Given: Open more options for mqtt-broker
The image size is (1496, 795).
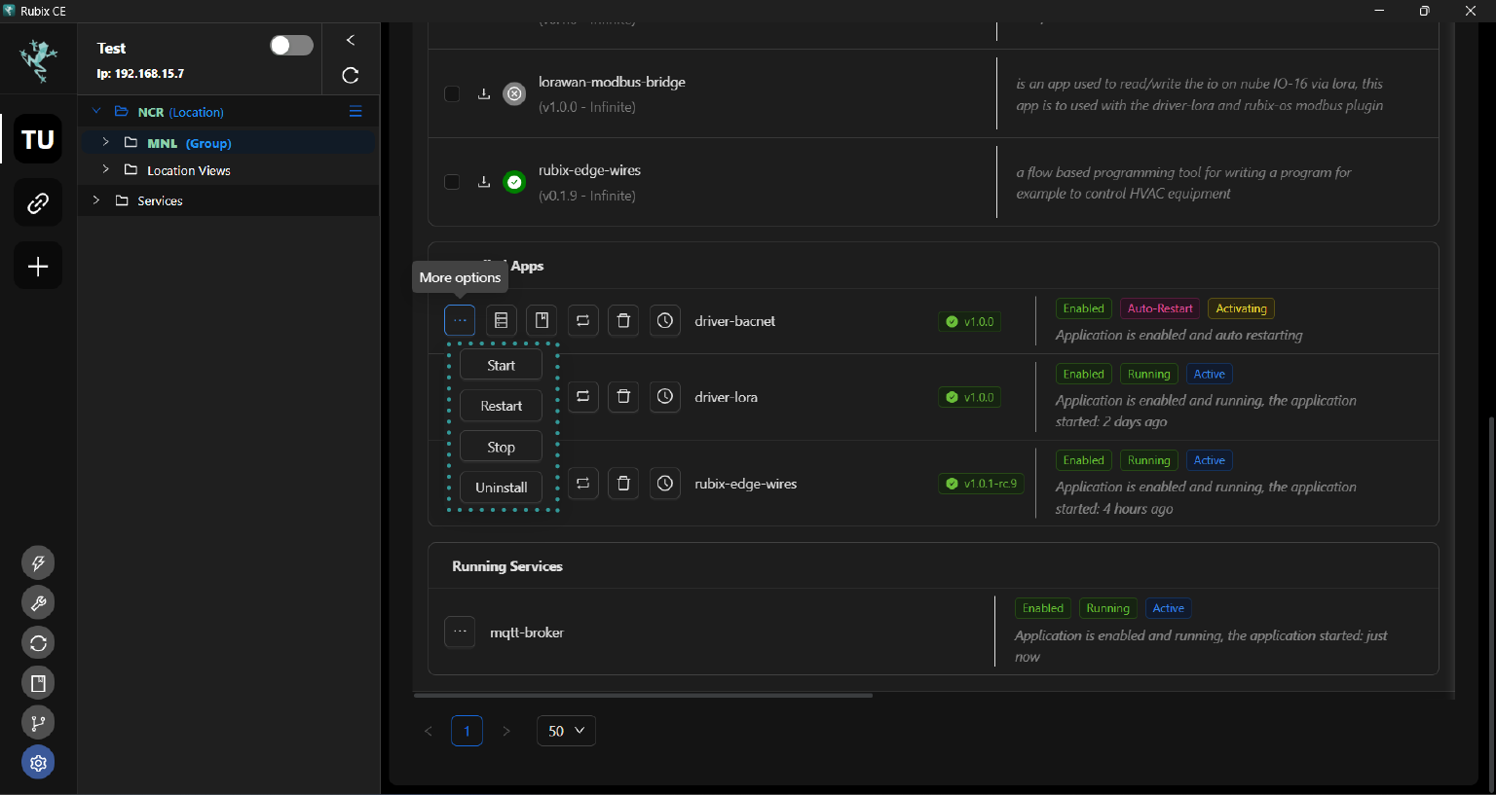Looking at the screenshot, I should [x=460, y=632].
